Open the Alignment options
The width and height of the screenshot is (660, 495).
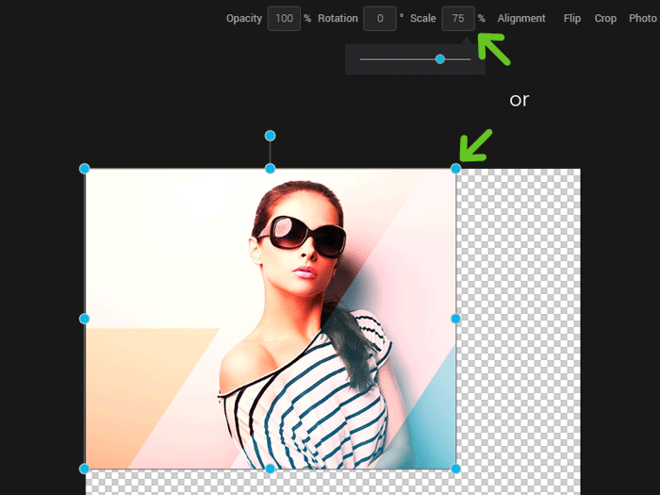coord(521,19)
